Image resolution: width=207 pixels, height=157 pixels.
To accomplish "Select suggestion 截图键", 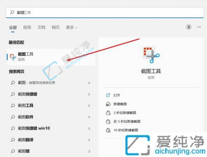I will 24,151.
